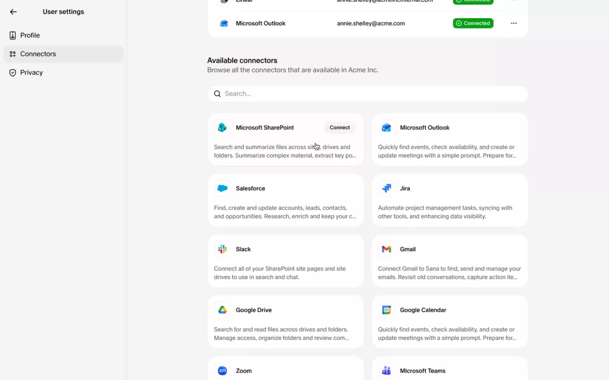Viewport: 609px width, 380px height.
Task: Open more options for connected Microsoft Outlook
Action: 513,23
